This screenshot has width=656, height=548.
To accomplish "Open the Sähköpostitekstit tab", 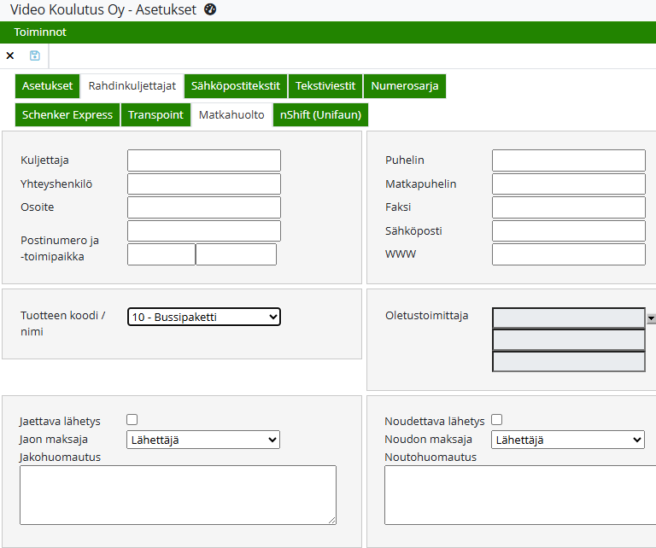I will pos(235,86).
